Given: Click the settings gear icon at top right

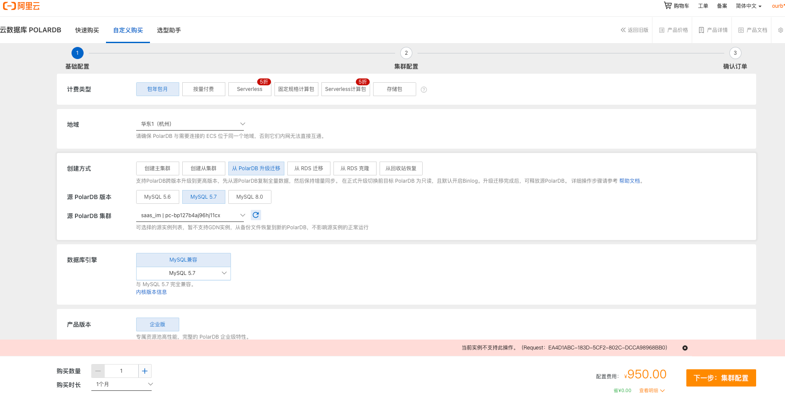Looking at the screenshot, I should point(780,30).
